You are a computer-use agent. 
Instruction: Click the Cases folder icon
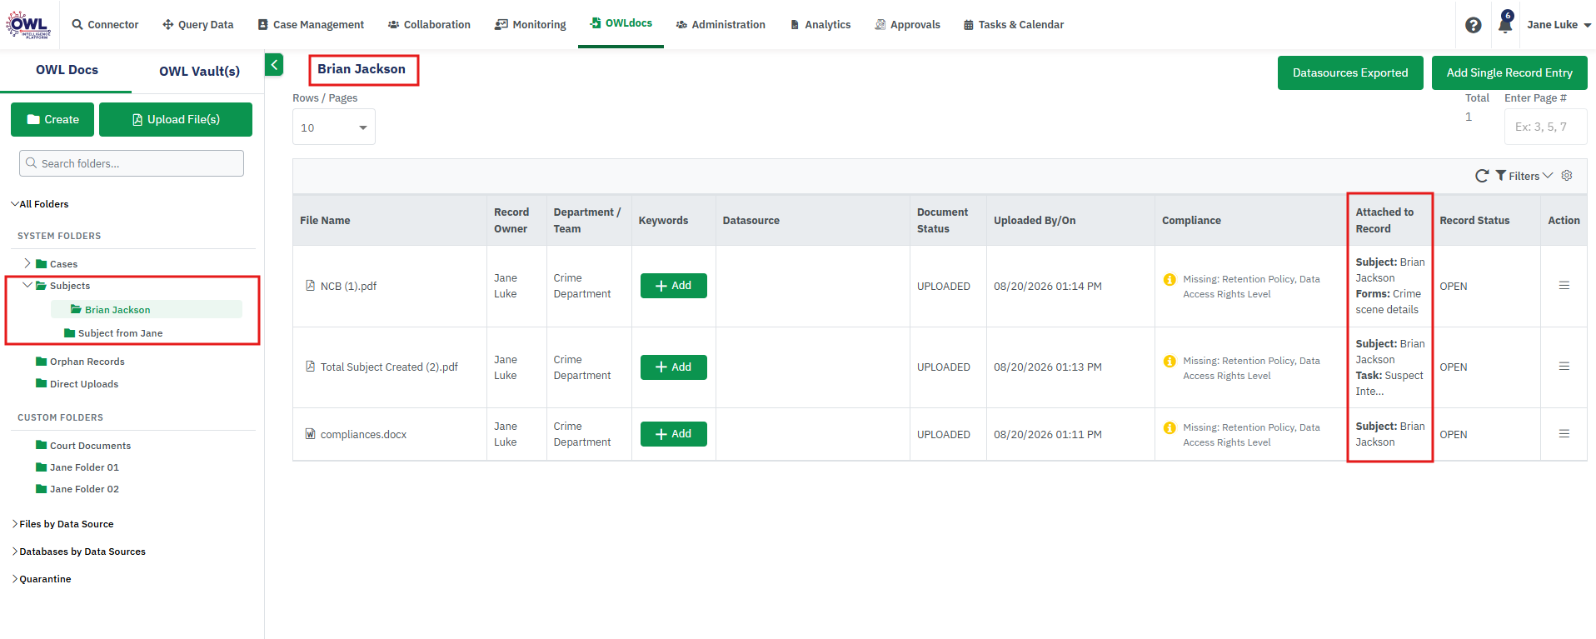coord(42,264)
